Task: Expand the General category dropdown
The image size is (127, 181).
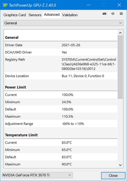Action: click(x=63, y=23)
